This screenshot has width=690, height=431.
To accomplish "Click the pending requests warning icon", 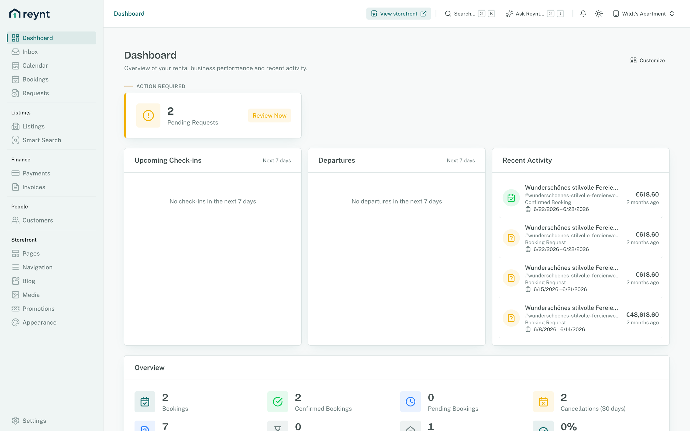I will point(148,116).
